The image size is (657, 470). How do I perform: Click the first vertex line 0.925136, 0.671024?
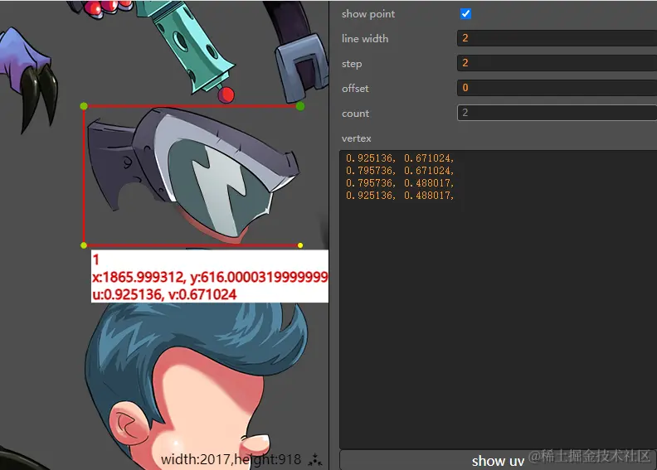click(400, 158)
